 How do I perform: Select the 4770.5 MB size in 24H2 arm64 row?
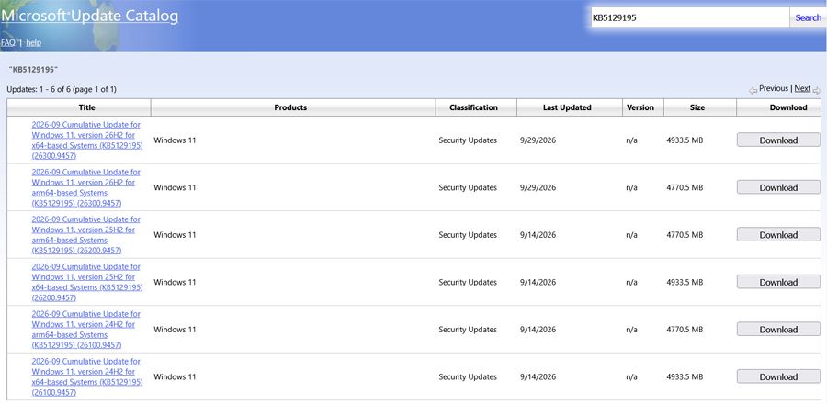pos(685,330)
